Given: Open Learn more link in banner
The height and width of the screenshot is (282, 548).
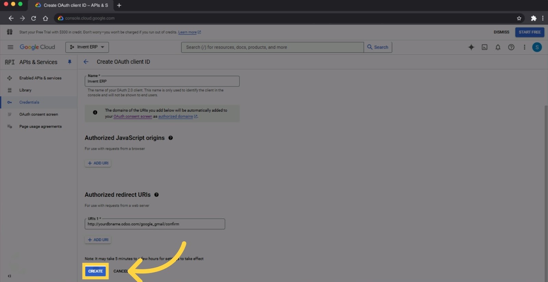Looking at the screenshot, I should tap(189, 32).
